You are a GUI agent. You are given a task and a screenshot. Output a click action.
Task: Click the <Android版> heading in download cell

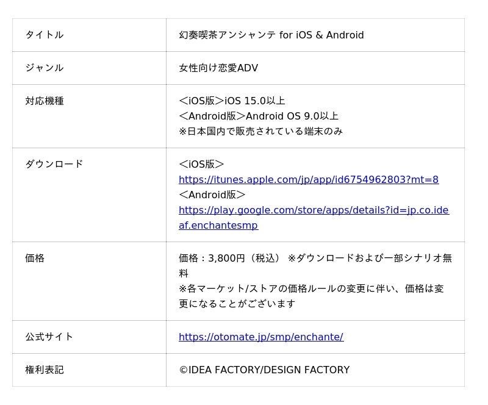point(212,195)
